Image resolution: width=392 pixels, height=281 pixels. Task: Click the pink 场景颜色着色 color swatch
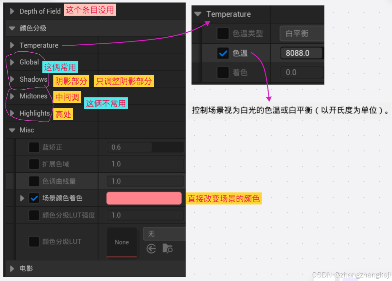pyautogui.click(x=144, y=198)
